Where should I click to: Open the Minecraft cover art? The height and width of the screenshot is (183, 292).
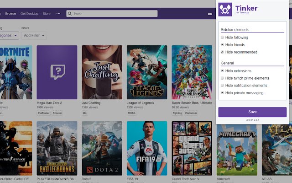(x=237, y=150)
